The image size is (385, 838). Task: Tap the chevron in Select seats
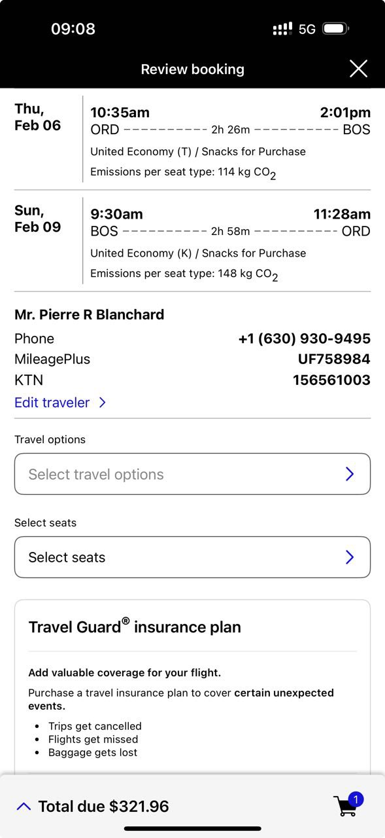click(x=350, y=557)
